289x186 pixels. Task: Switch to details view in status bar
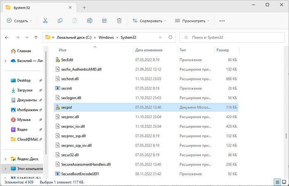[277, 182]
